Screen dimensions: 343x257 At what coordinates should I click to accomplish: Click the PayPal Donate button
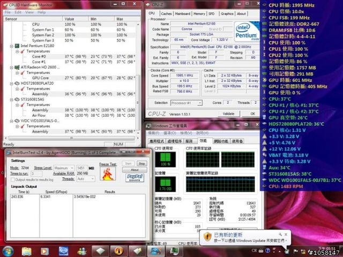pyautogui.click(x=135, y=178)
